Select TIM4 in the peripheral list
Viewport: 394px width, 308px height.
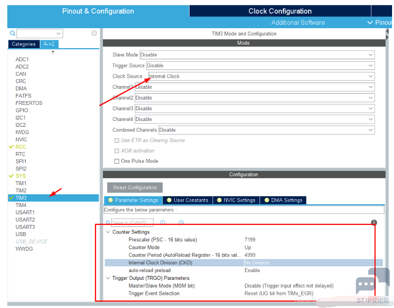[21, 205]
